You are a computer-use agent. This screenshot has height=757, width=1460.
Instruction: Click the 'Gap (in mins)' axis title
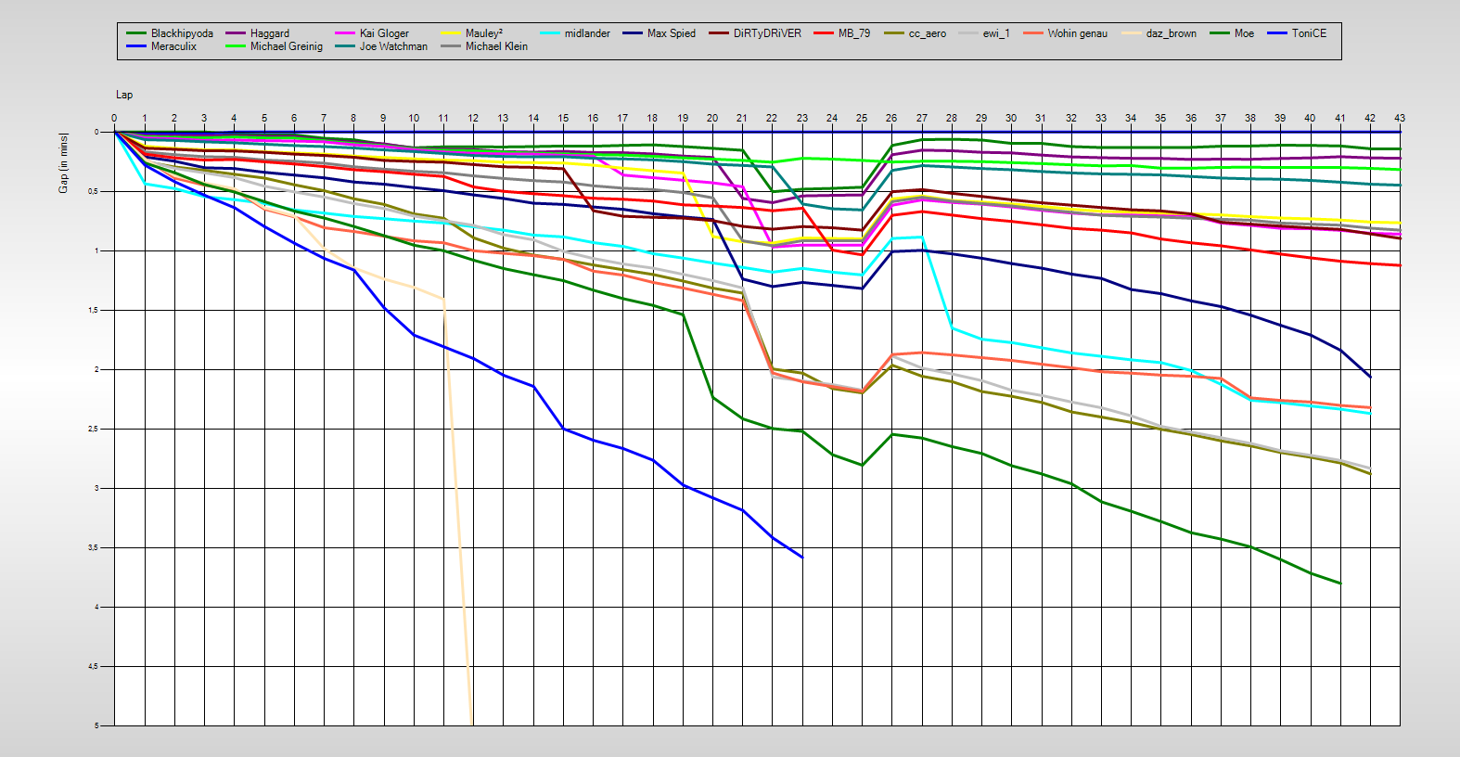coord(63,163)
